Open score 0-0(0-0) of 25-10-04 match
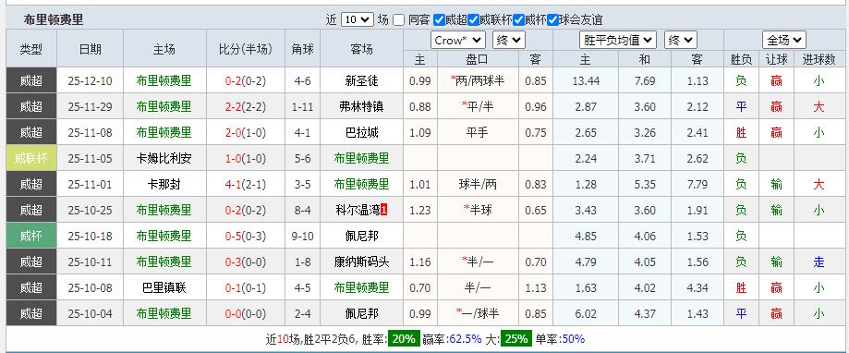The width and height of the screenshot is (849, 353). pos(246,314)
